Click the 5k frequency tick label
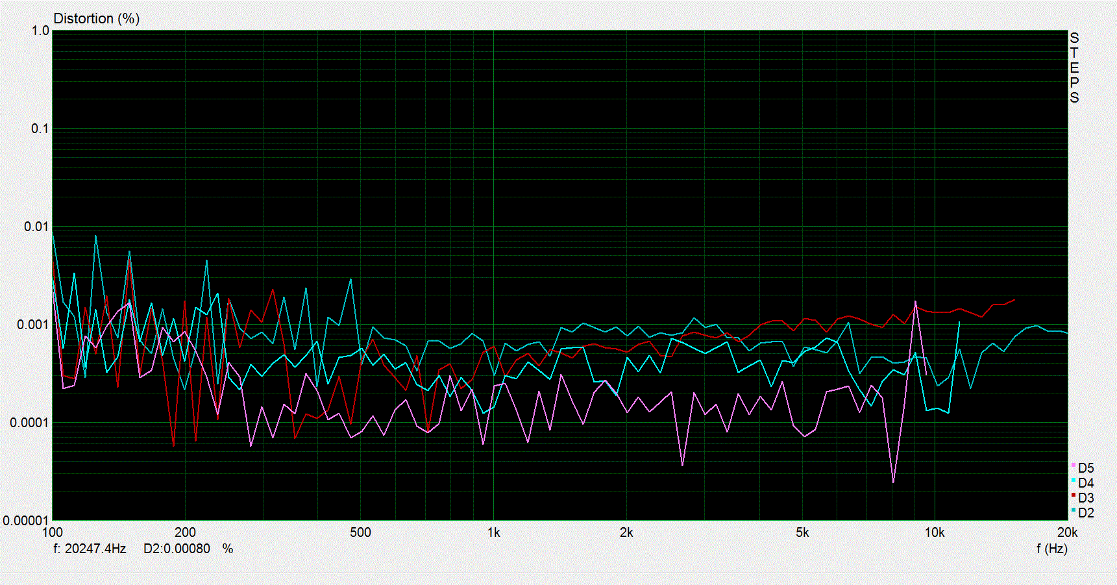1117x585 pixels. click(802, 533)
